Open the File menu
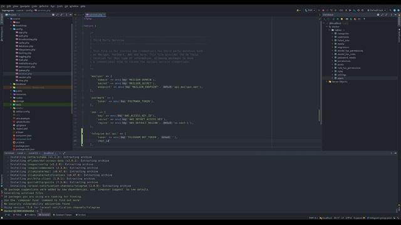401x225 pixels. click(3, 6)
